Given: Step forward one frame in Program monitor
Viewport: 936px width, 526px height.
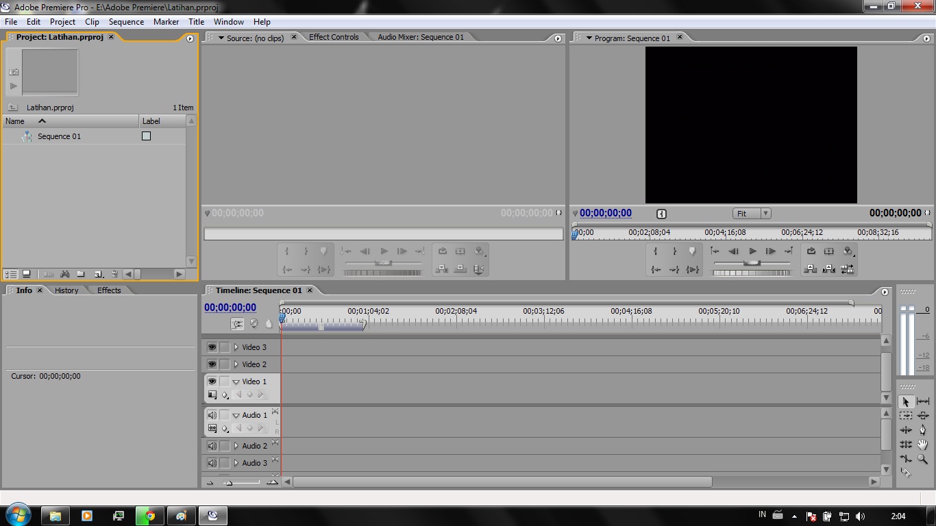Looking at the screenshot, I should pyautogui.click(x=771, y=251).
